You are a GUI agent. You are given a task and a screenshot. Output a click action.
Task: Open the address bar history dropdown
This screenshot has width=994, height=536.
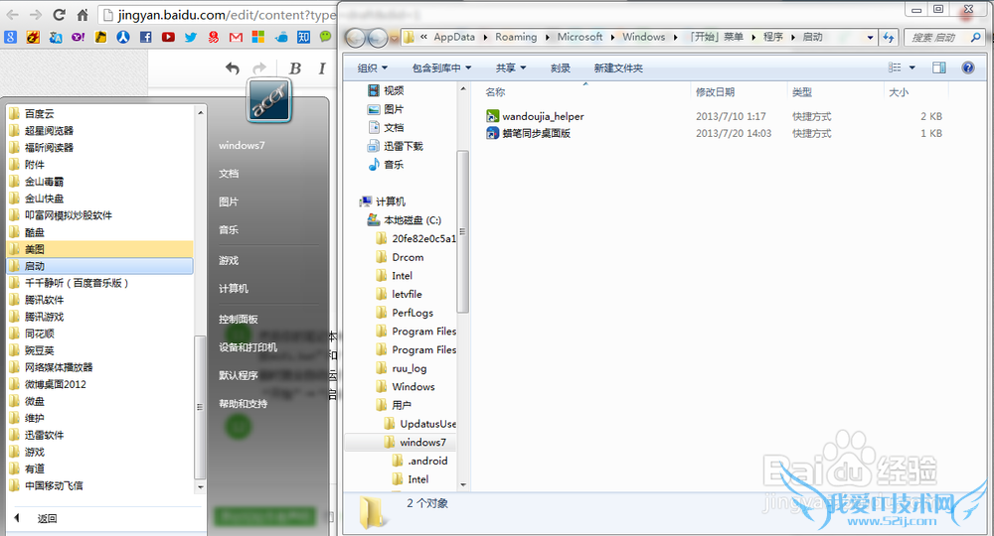tap(871, 38)
